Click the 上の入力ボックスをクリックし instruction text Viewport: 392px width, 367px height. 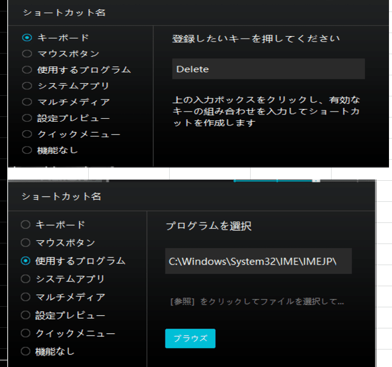click(266, 111)
